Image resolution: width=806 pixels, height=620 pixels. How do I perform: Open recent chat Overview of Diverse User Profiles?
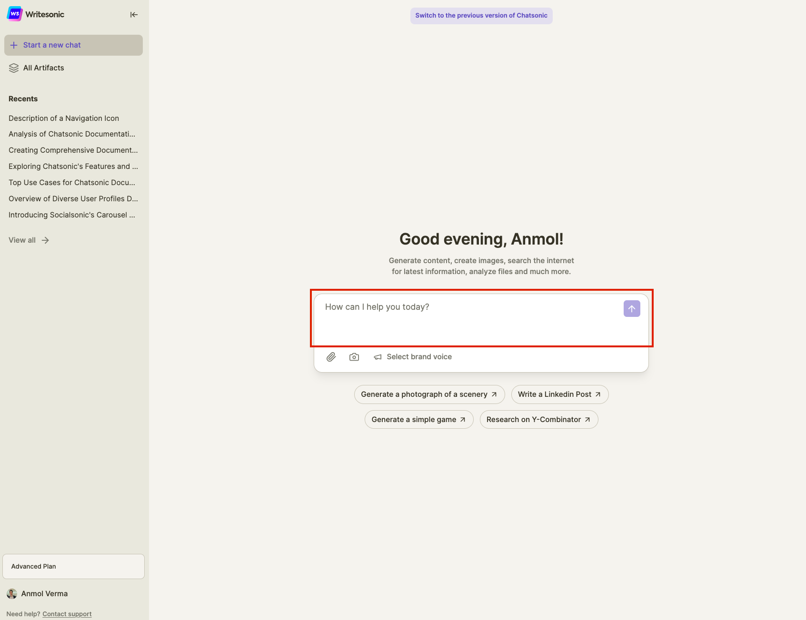pyautogui.click(x=73, y=199)
